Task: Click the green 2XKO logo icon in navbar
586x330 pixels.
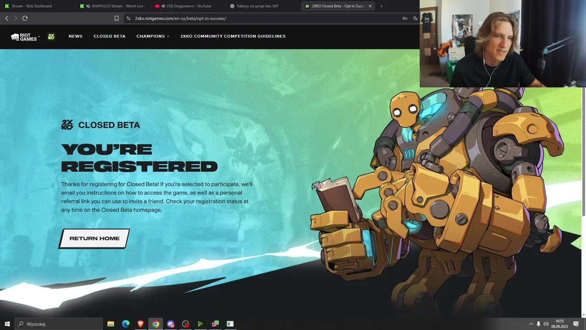Action: [51, 37]
